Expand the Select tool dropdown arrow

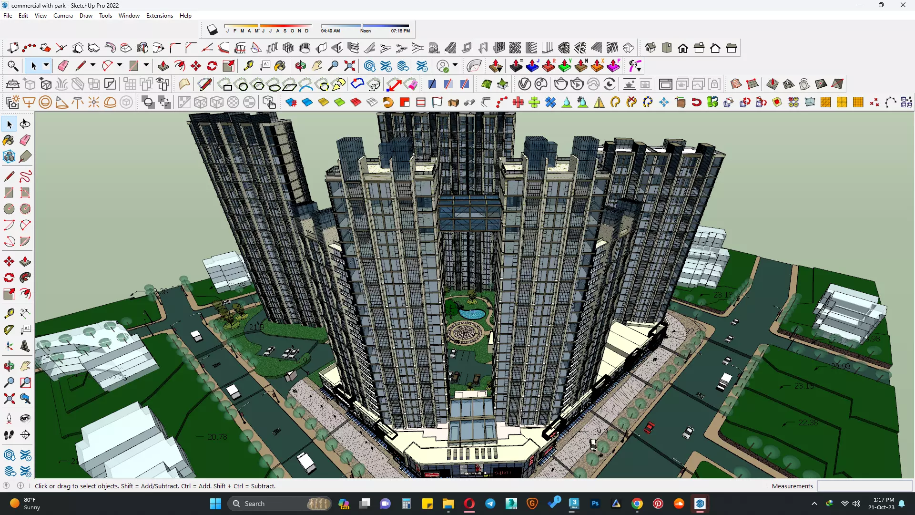click(x=46, y=65)
